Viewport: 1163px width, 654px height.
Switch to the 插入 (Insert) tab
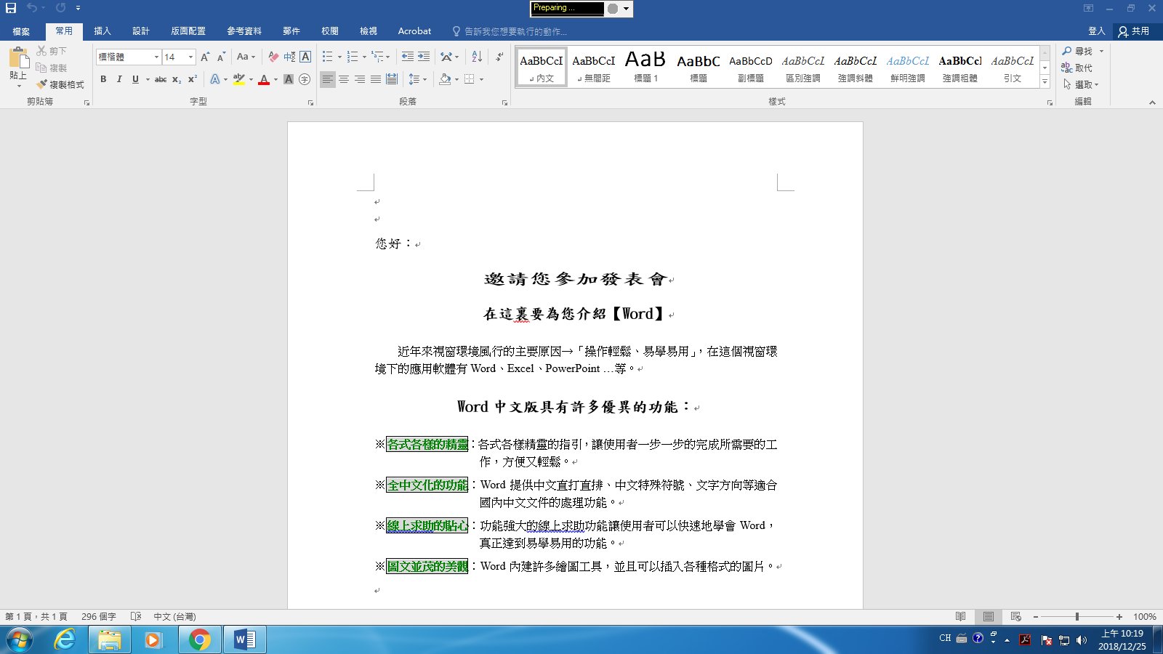[x=102, y=31]
